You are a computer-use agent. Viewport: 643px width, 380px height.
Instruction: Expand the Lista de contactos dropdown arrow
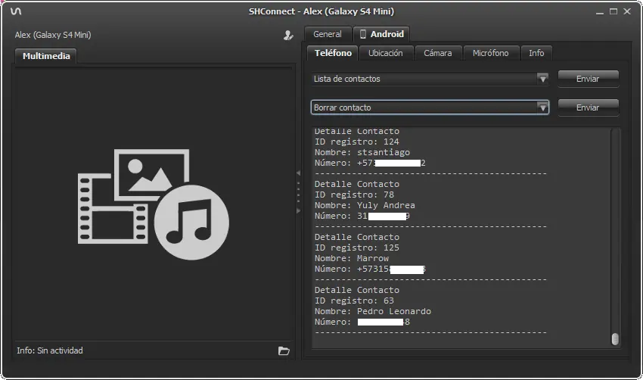(x=542, y=79)
